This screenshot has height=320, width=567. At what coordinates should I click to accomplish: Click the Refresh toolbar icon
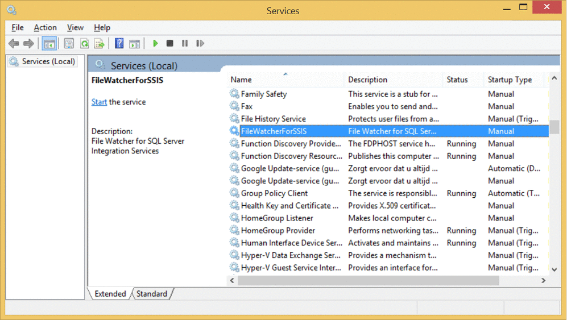pos(84,44)
